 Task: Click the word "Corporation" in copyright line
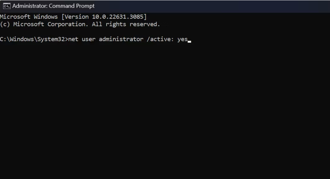(x=68, y=24)
